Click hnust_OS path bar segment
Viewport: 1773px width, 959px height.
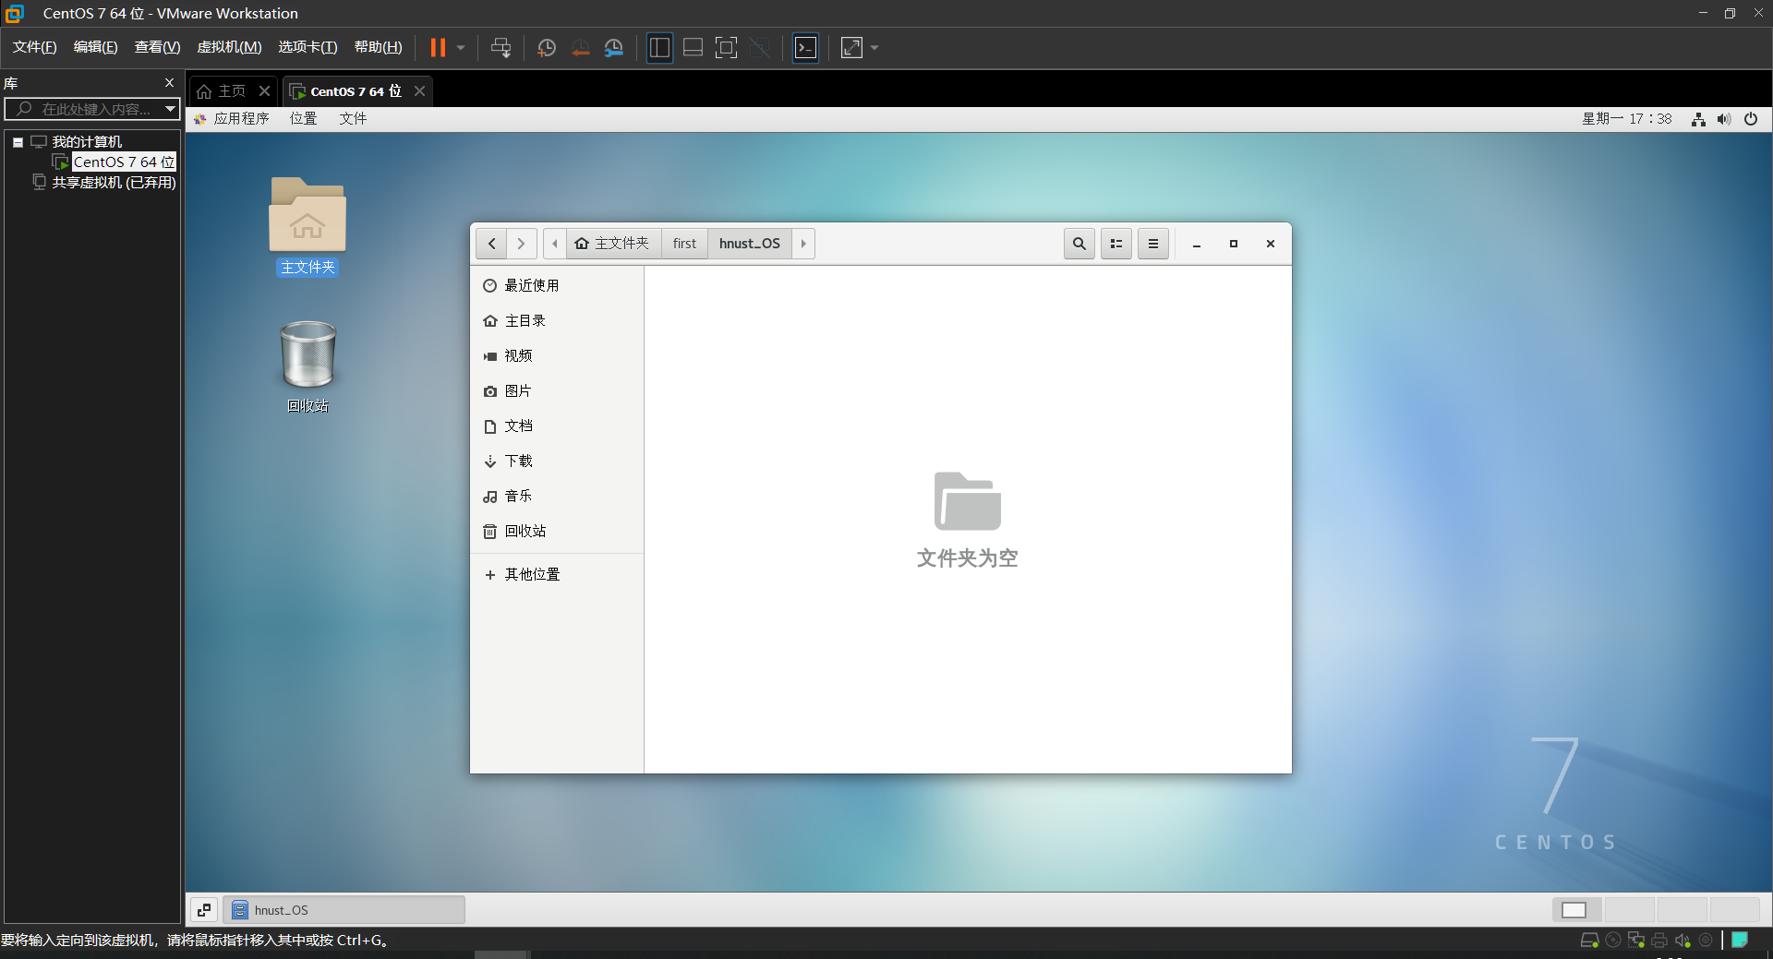click(x=750, y=244)
